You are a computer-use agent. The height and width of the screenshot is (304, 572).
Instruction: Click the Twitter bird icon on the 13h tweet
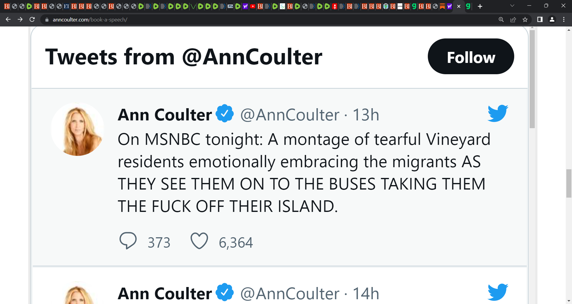[498, 113]
